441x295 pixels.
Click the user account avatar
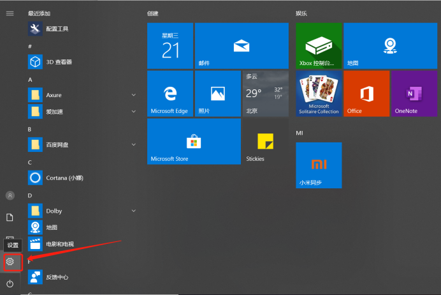point(10,195)
